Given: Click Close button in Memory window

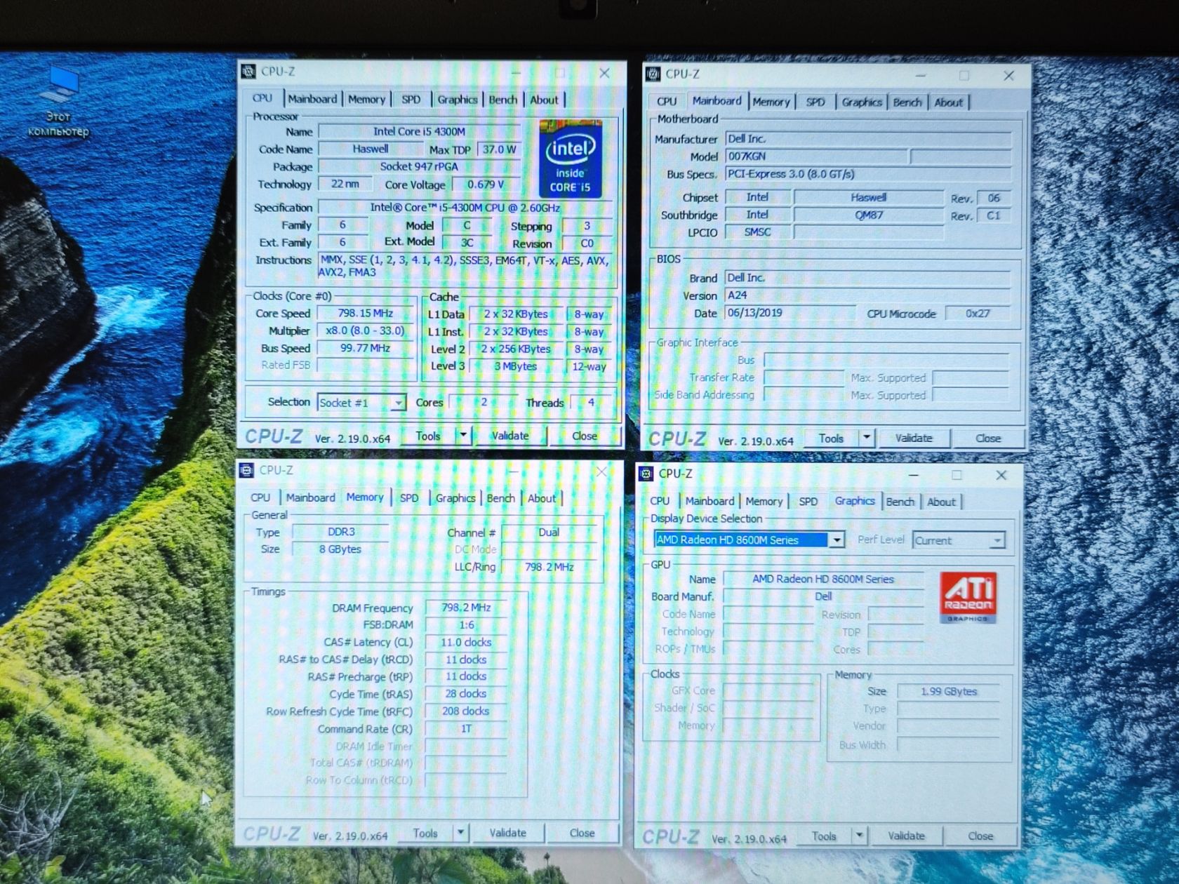Looking at the screenshot, I should tap(582, 833).
